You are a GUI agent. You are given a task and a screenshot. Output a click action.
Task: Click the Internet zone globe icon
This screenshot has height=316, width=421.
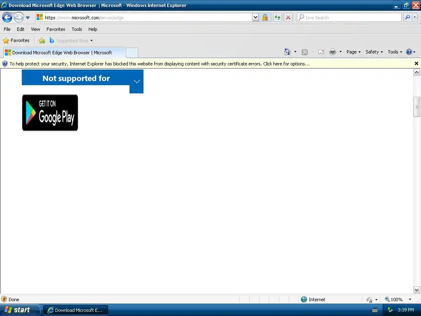[x=304, y=300]
